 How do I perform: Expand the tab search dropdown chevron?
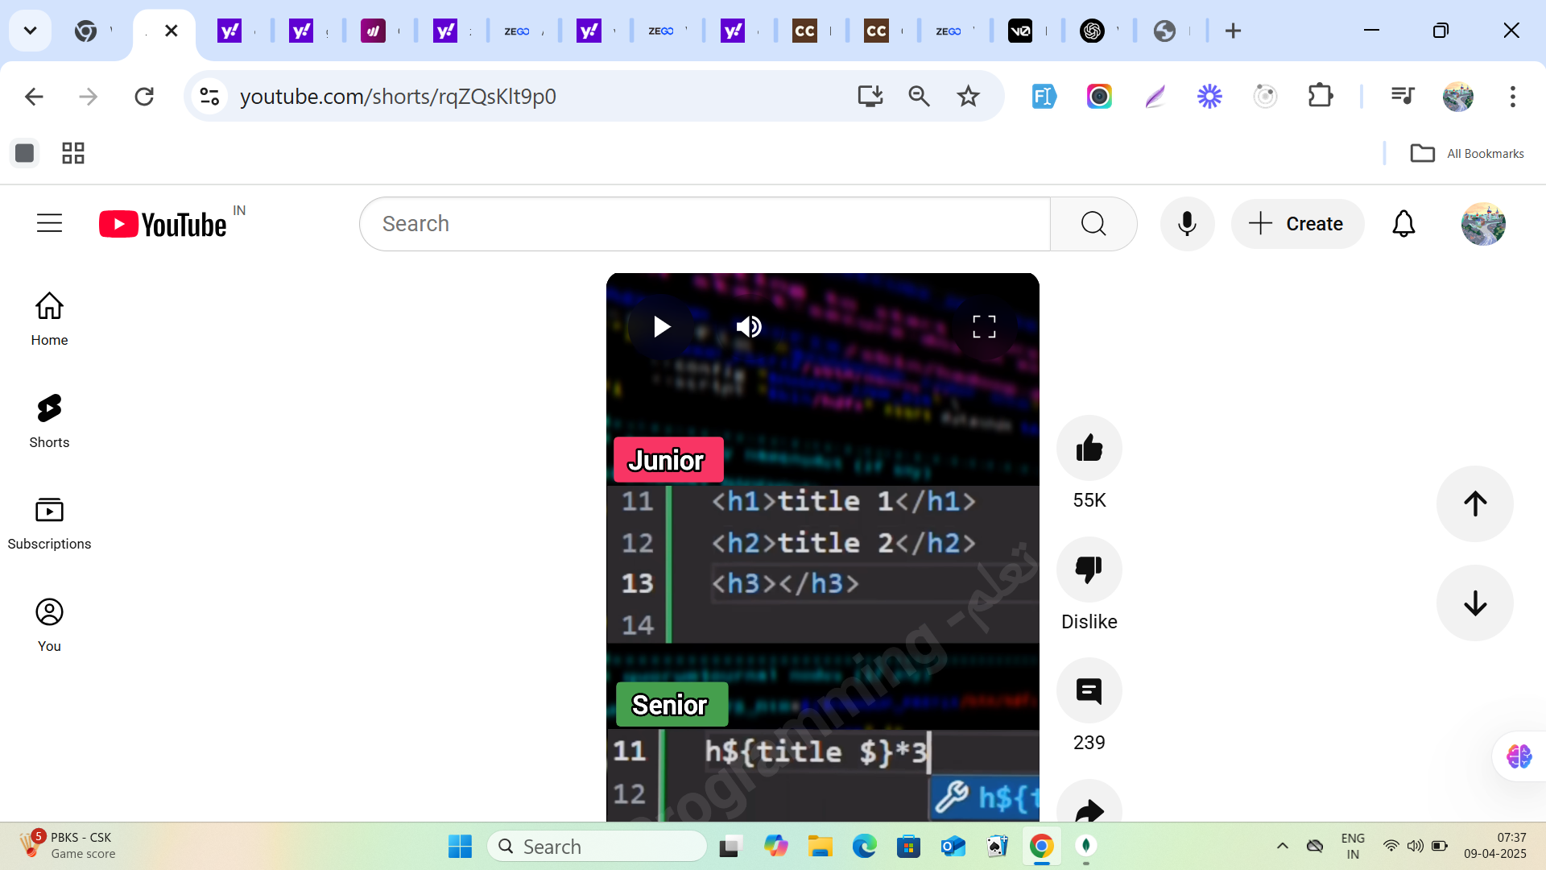click(30, 31)
